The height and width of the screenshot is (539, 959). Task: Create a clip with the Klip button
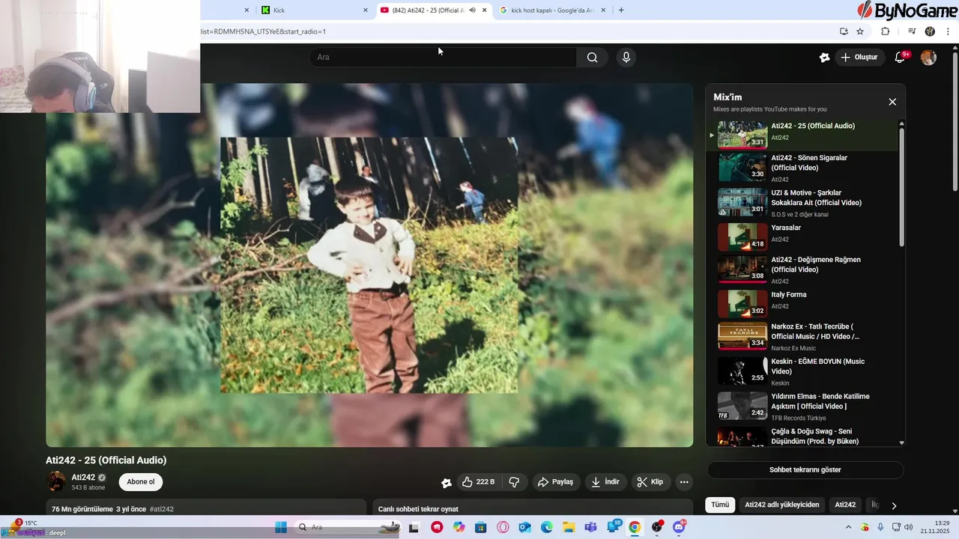pyautogui.click(x=650, y=482)
